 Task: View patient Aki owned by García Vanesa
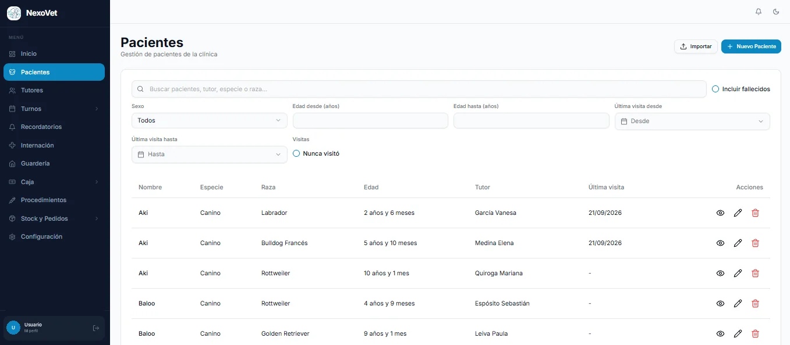click(720, 213)
